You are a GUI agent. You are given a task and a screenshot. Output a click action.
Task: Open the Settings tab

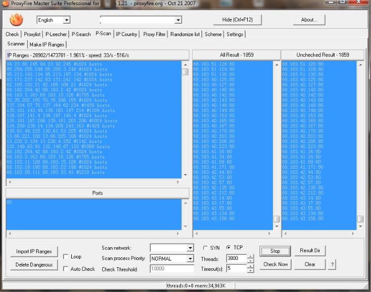coord(235,35)
